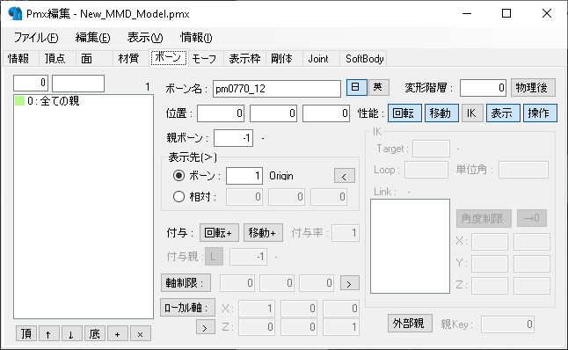
Task: Switch to the 表示枠 tab
Action: tap(245, 58)
